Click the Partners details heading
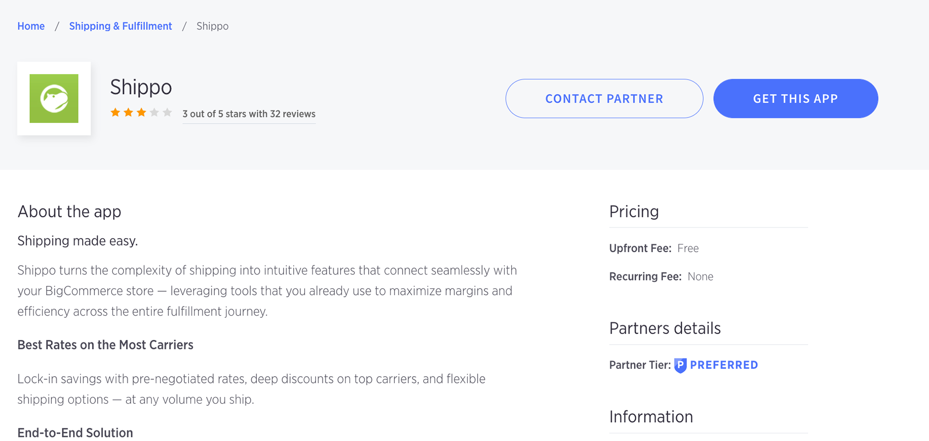Image resolution: width=929 pixels, height=441 pixels. [x=665, y=328]
